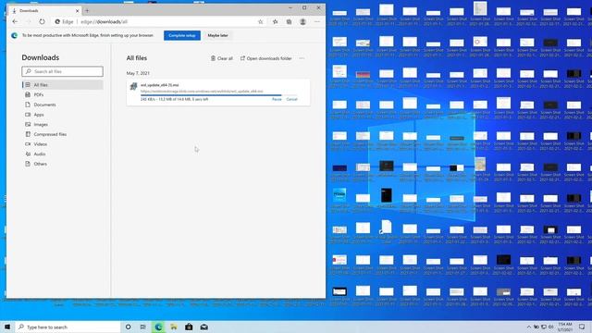The image size is (592, 333).
Task: Click the May 7, 2021 date heading
Action: coord(138,73)
